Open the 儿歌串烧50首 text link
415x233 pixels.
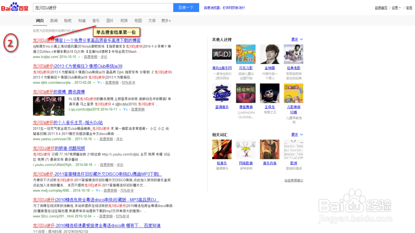click(x=293, y=110)
